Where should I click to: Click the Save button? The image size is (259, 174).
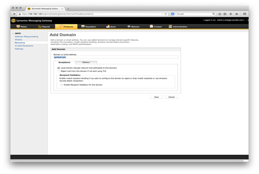pos(156,97)
